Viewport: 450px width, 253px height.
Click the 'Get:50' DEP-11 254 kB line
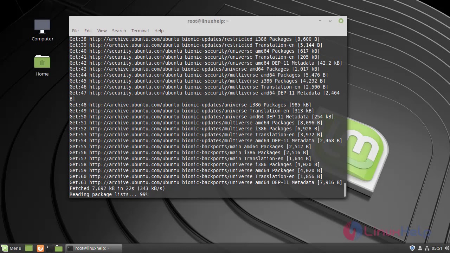tap(201, 117)
